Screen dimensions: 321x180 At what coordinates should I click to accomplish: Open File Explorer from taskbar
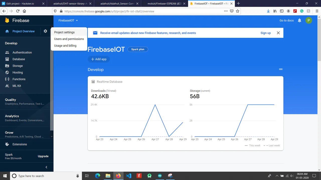click(108, 176)
